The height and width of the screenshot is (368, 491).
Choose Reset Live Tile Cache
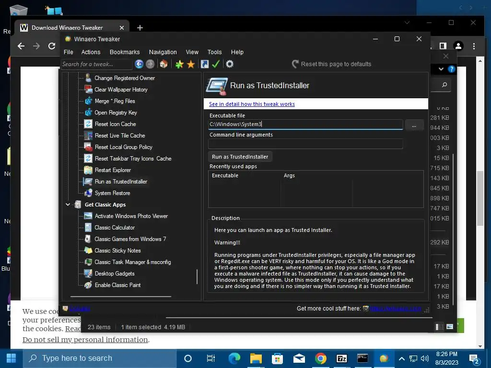tap(120, 136)
